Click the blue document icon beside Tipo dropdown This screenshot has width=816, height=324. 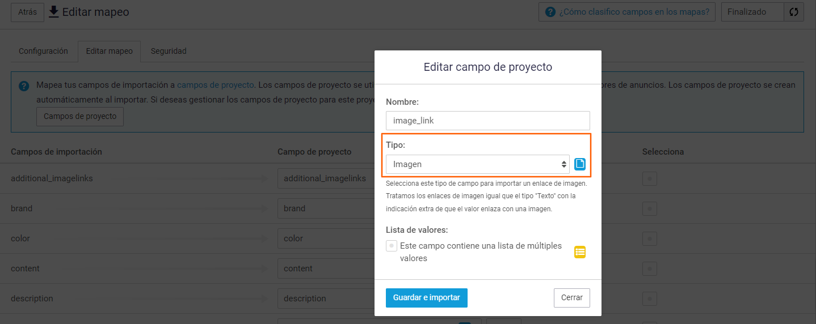click(x=579, y=164)
